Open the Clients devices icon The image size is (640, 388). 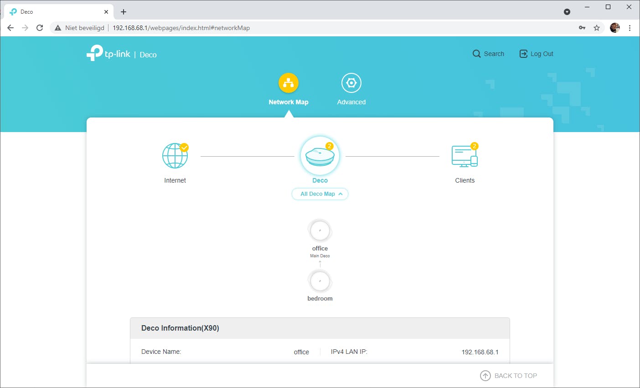[465, 156]
